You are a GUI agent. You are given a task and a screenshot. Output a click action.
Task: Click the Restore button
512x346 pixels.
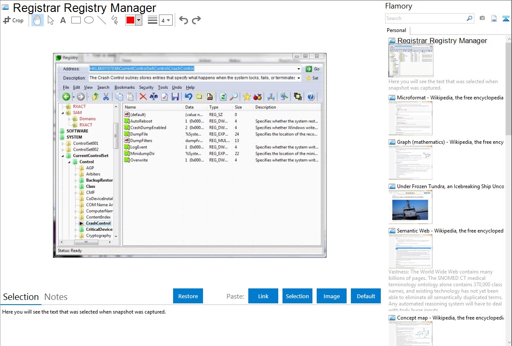click(x=188, y=296)
